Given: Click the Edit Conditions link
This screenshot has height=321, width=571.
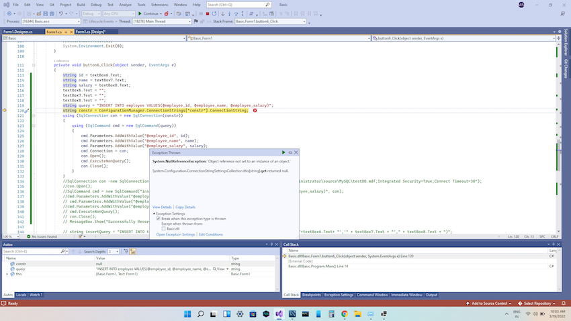Looking at the screenshot, I should (x=210, y=234).
